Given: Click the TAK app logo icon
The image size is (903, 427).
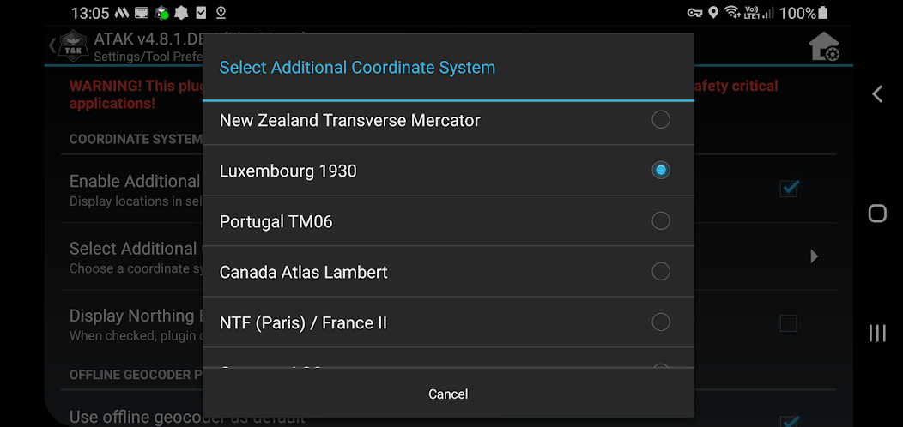Looking at the screenshot, I should pyautogui.click(x=70, y=48).
